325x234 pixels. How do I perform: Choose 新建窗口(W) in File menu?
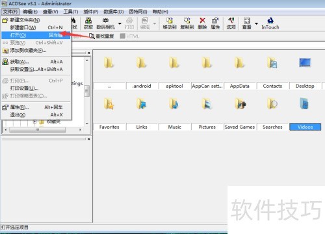(x=36, y=27)
